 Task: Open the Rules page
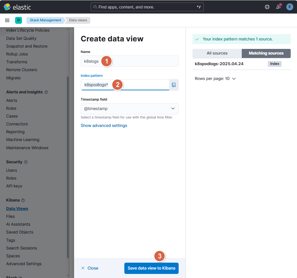click(11, 108)
